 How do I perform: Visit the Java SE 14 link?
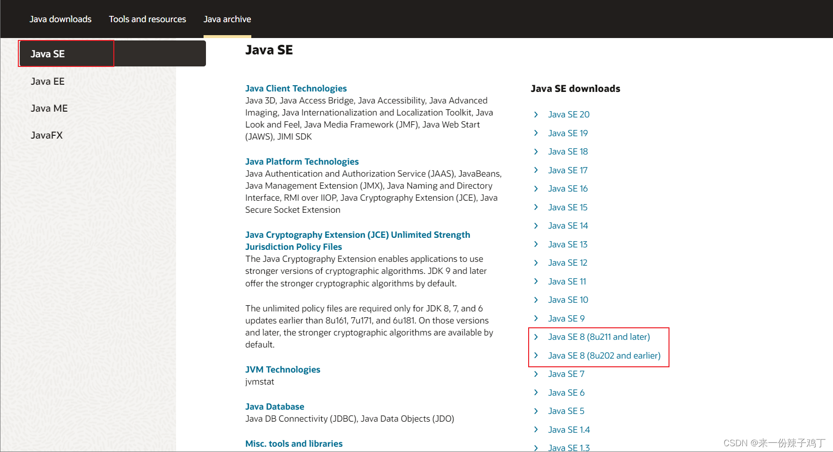coord(568,226)
